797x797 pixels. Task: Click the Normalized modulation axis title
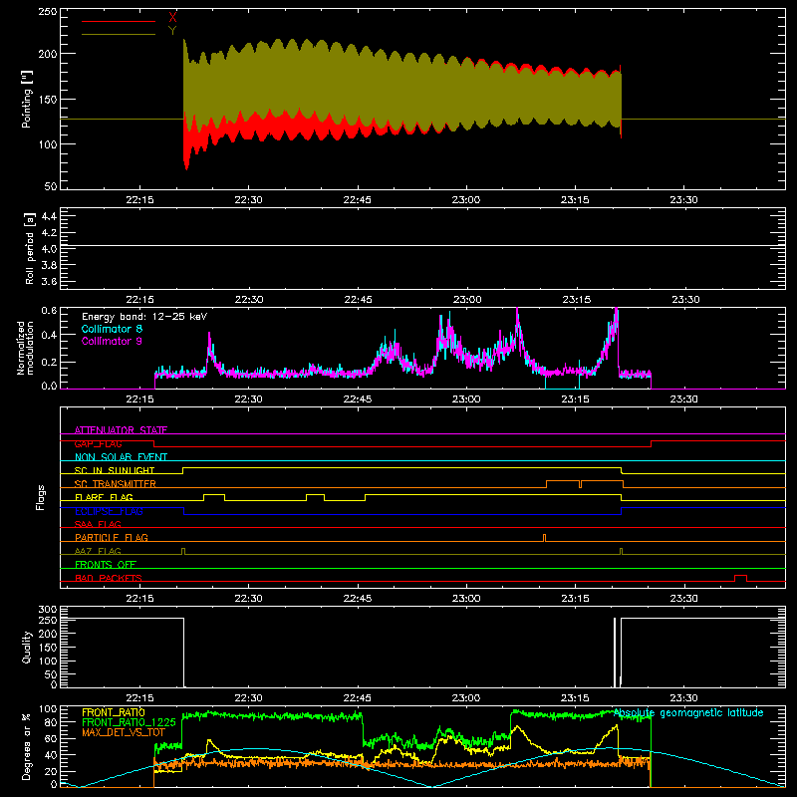[25, 348]
